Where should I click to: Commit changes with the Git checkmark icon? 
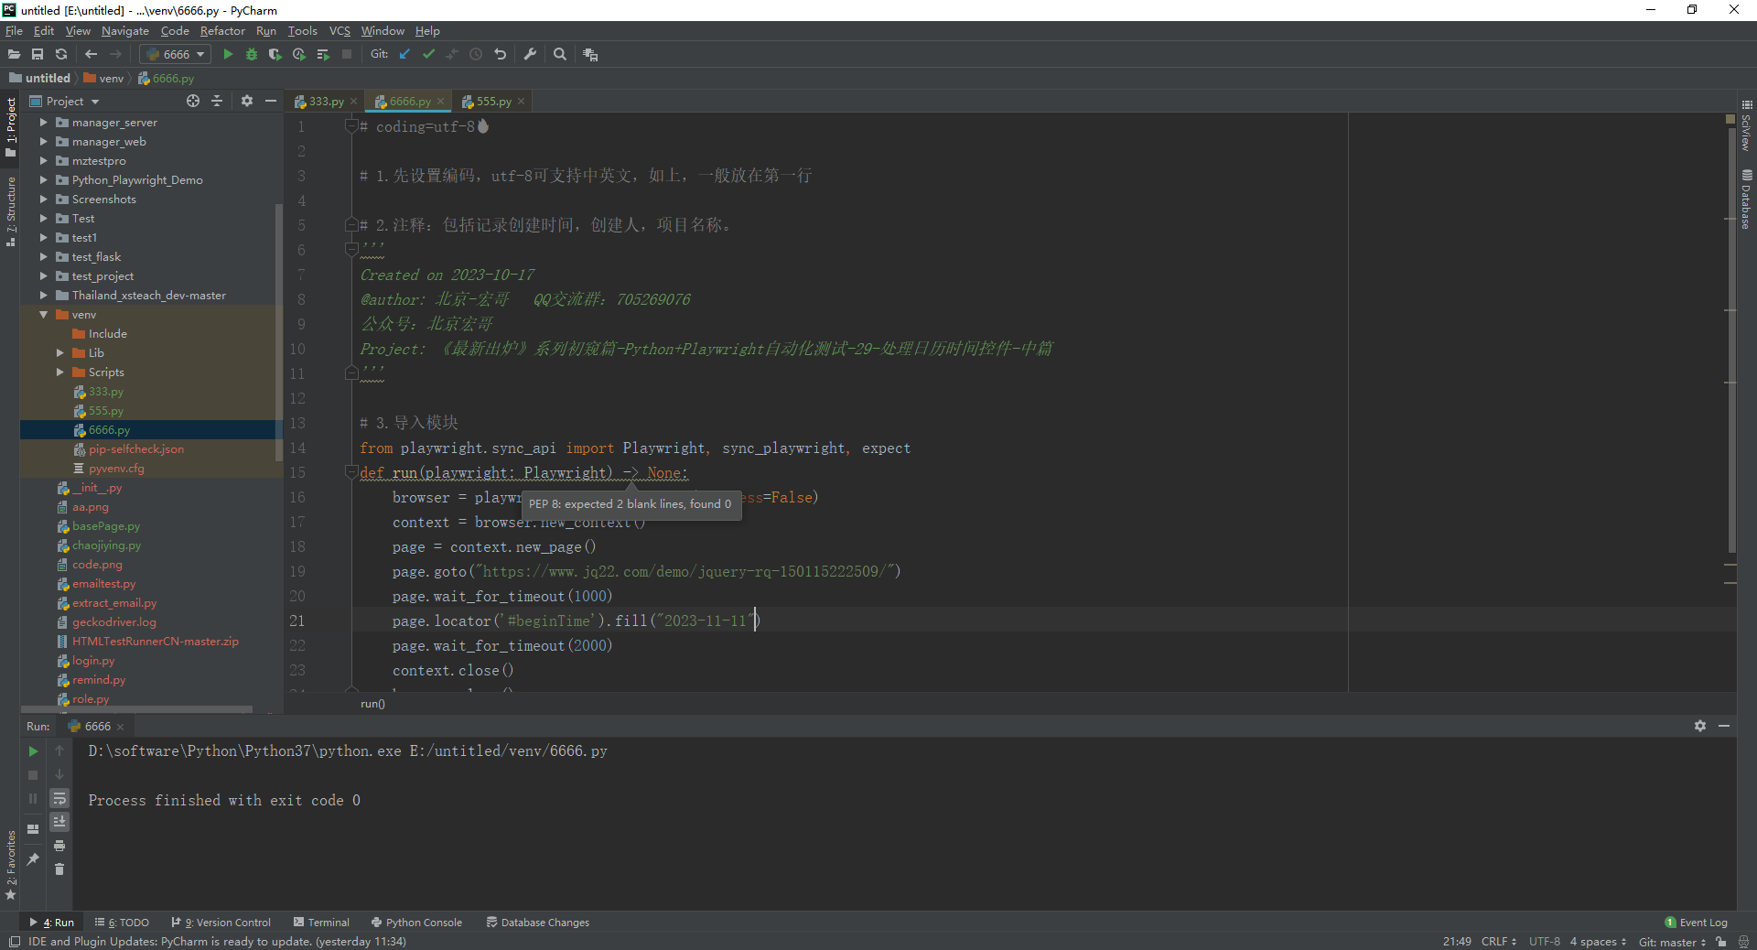click(428, 54)
